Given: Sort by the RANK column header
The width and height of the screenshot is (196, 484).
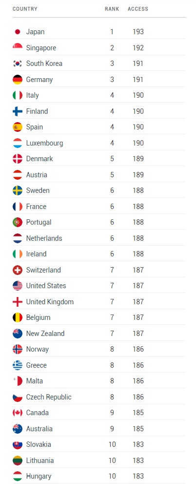Looking at the screenshot, I should tap(112, 9).
